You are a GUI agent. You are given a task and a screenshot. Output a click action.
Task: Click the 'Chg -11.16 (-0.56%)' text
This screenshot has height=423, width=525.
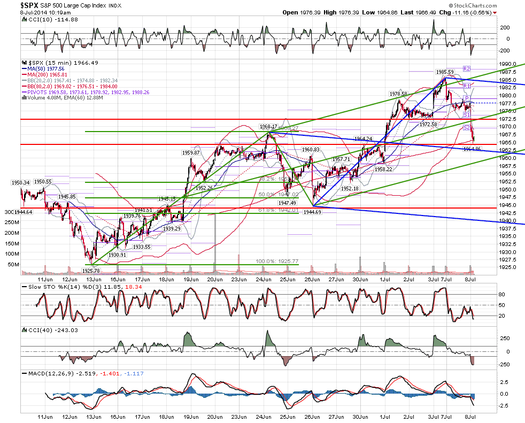pyautogui.click(x=466, y=12)
